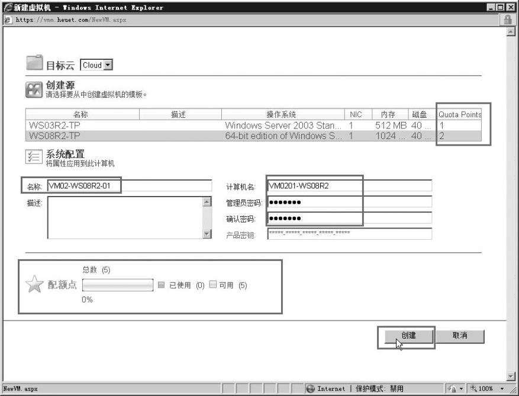Click the page scrollbar down arrow

pyautogui.click(x=511, y=376)
